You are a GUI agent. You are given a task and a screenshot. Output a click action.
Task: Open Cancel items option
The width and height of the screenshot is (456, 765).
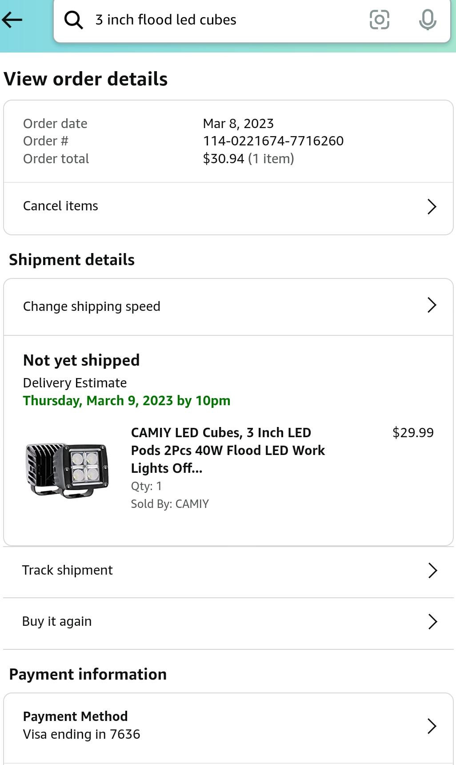60,206
